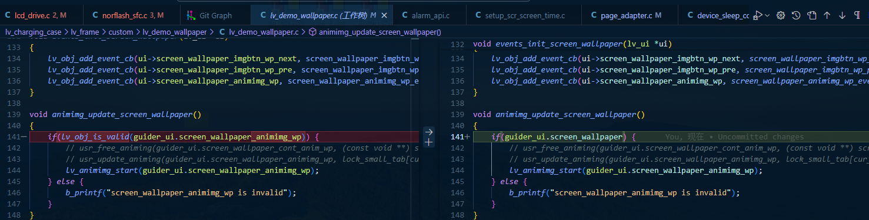Go to previous change up arrow
Screen dimensions: 869x220
coord(827,15)
